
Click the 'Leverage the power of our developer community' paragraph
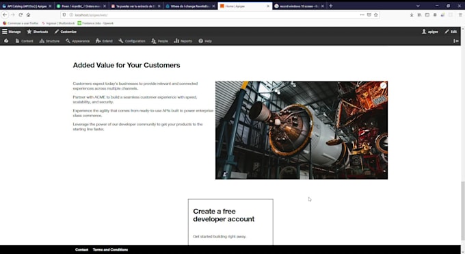138,127
